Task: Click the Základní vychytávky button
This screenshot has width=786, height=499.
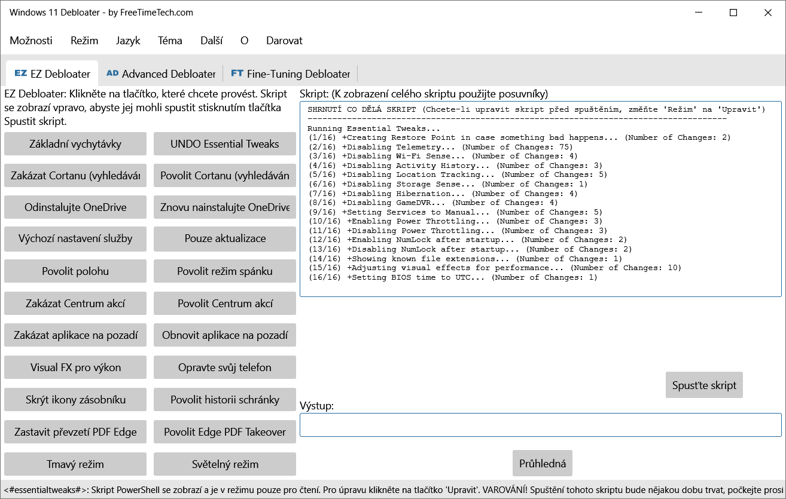Action: pyautogui.click(x=75, y=144)
